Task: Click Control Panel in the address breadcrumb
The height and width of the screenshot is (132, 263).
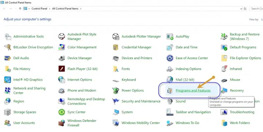Action: [39, 8]
